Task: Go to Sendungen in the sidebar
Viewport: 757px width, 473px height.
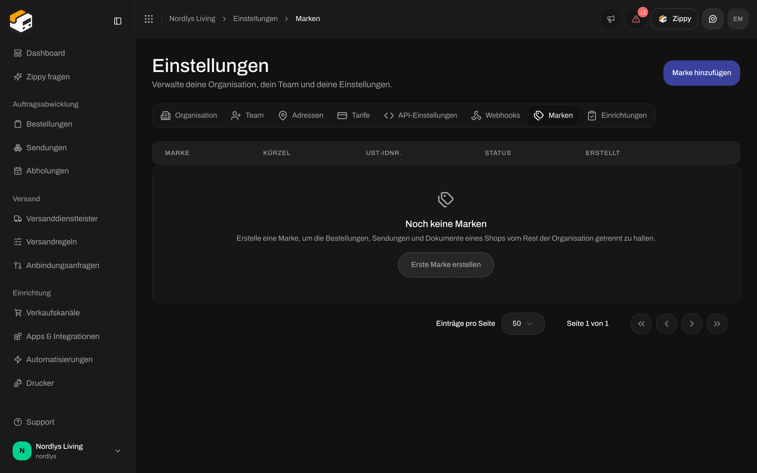Action: (67, 148)
